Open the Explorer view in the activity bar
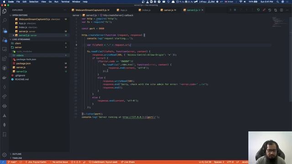Screen dimensions: 292x164 pos(5,11)
